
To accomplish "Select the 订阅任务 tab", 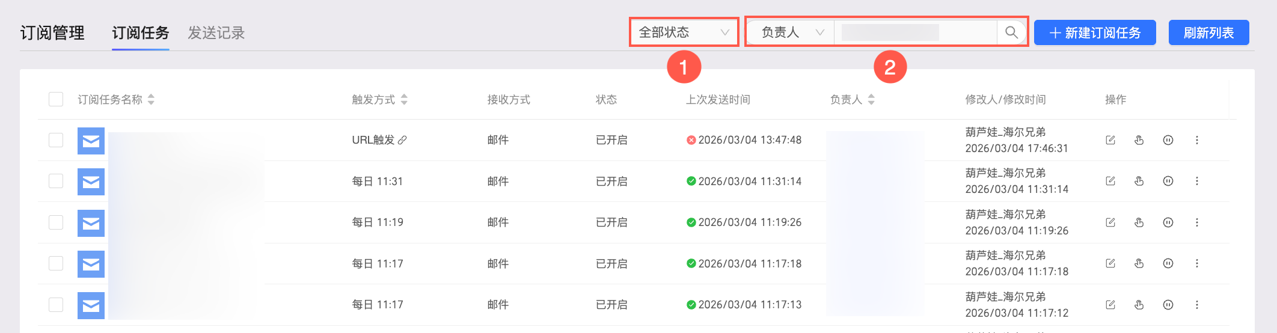I will point(141,33).
